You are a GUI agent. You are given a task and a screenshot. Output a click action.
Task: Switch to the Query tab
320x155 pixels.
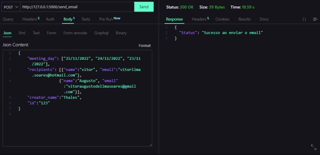8,19
